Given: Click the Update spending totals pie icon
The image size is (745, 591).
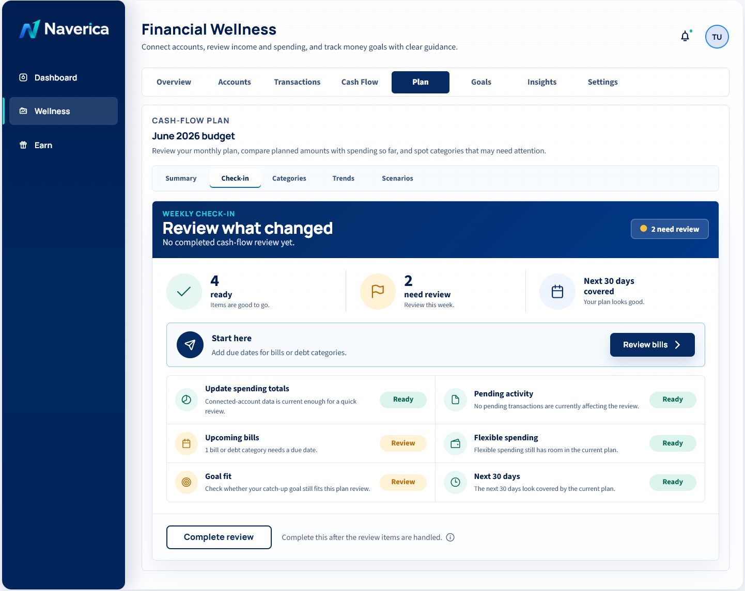Looking at the screenshot, I should [187, 400].
